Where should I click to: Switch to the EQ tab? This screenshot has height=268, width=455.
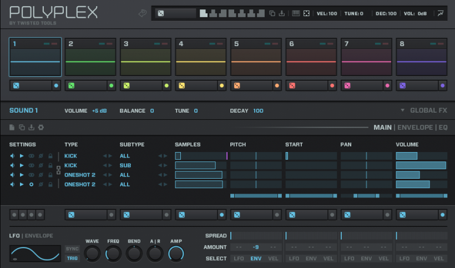click(x=443, y=128)
